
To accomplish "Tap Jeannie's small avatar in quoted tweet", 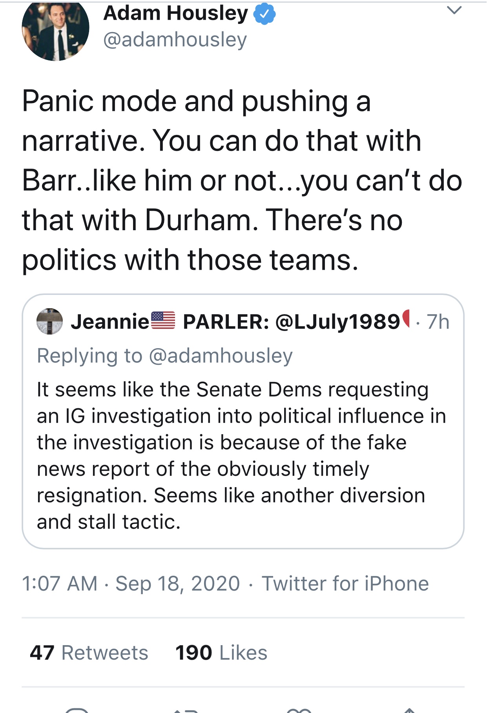I will point(49,322).
